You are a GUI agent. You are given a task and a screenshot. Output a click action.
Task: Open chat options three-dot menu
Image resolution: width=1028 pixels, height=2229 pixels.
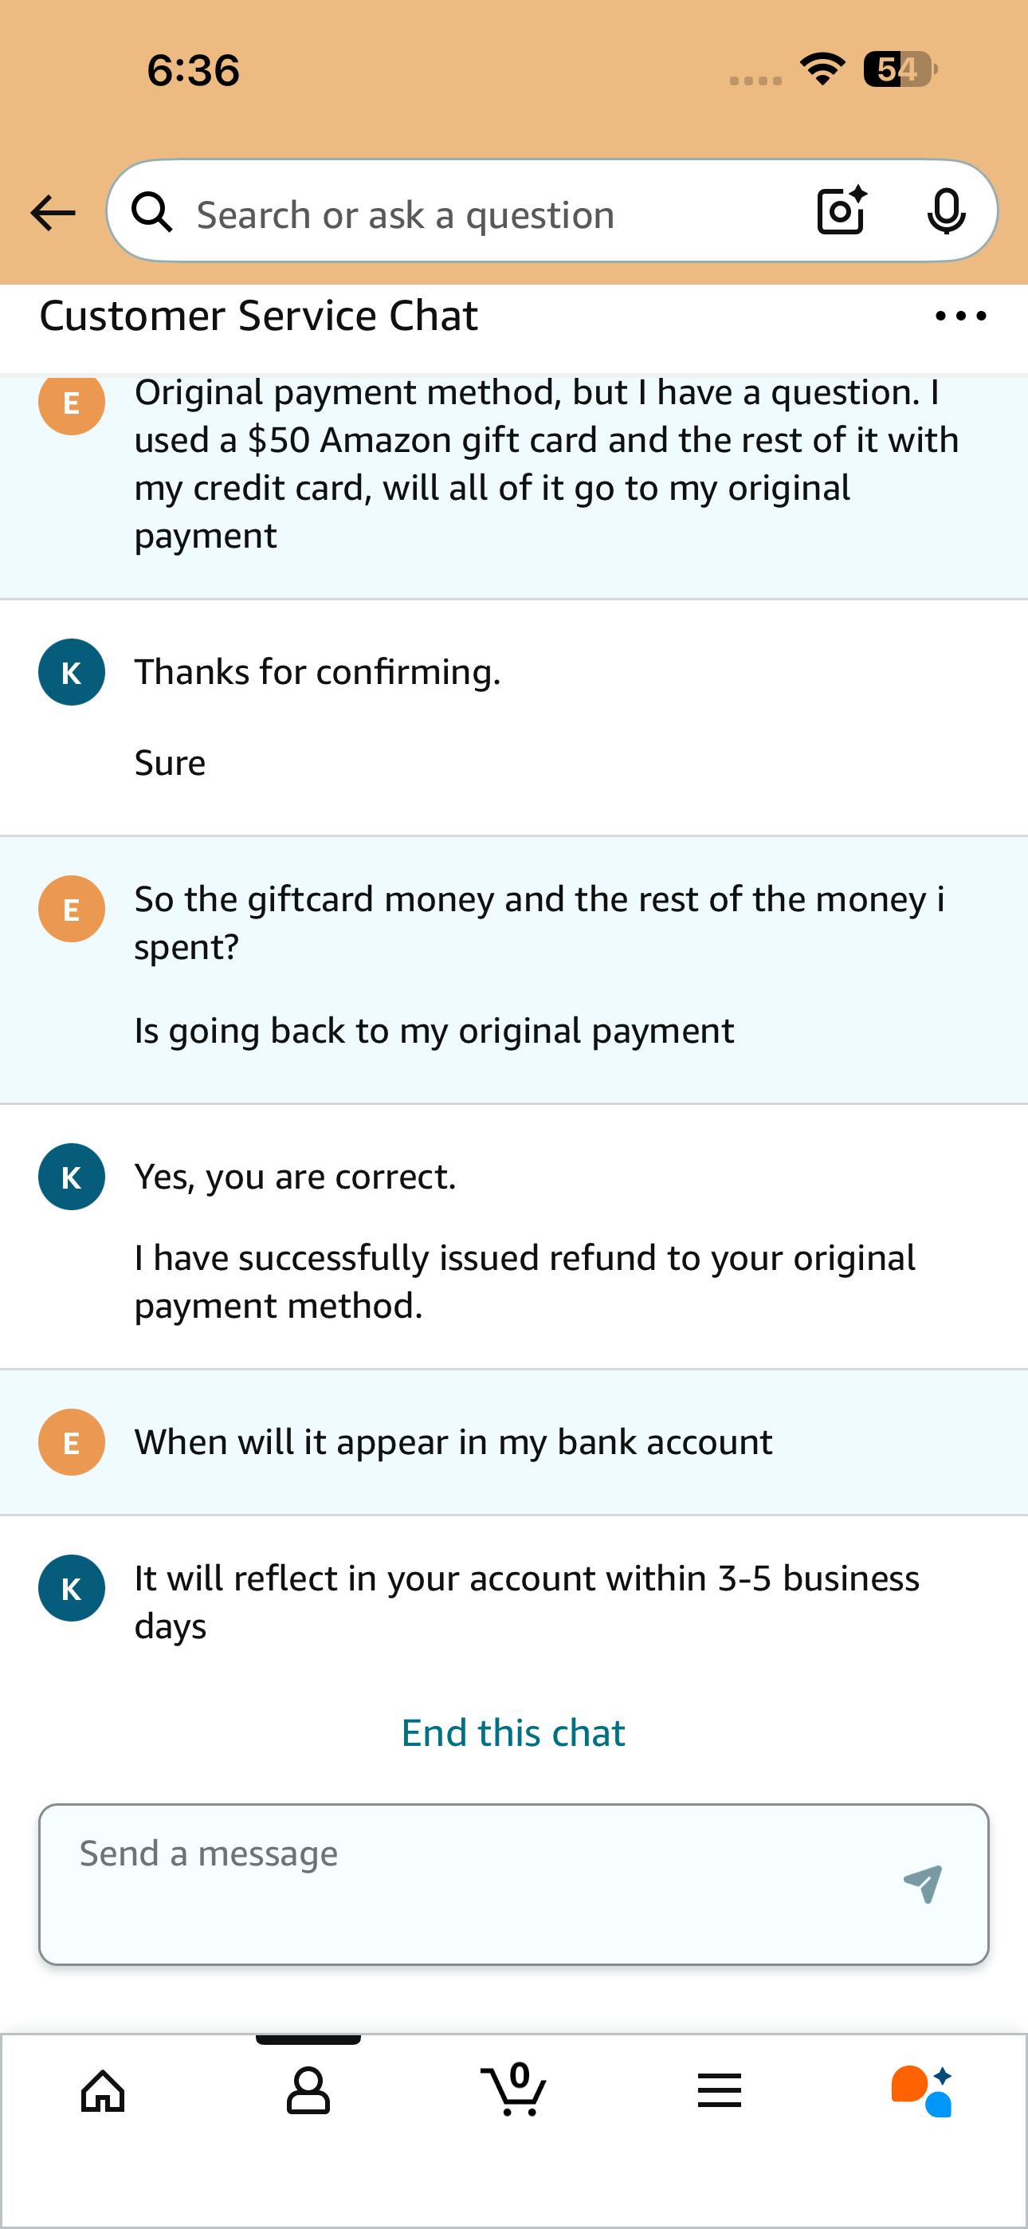(x=960, y=316)
